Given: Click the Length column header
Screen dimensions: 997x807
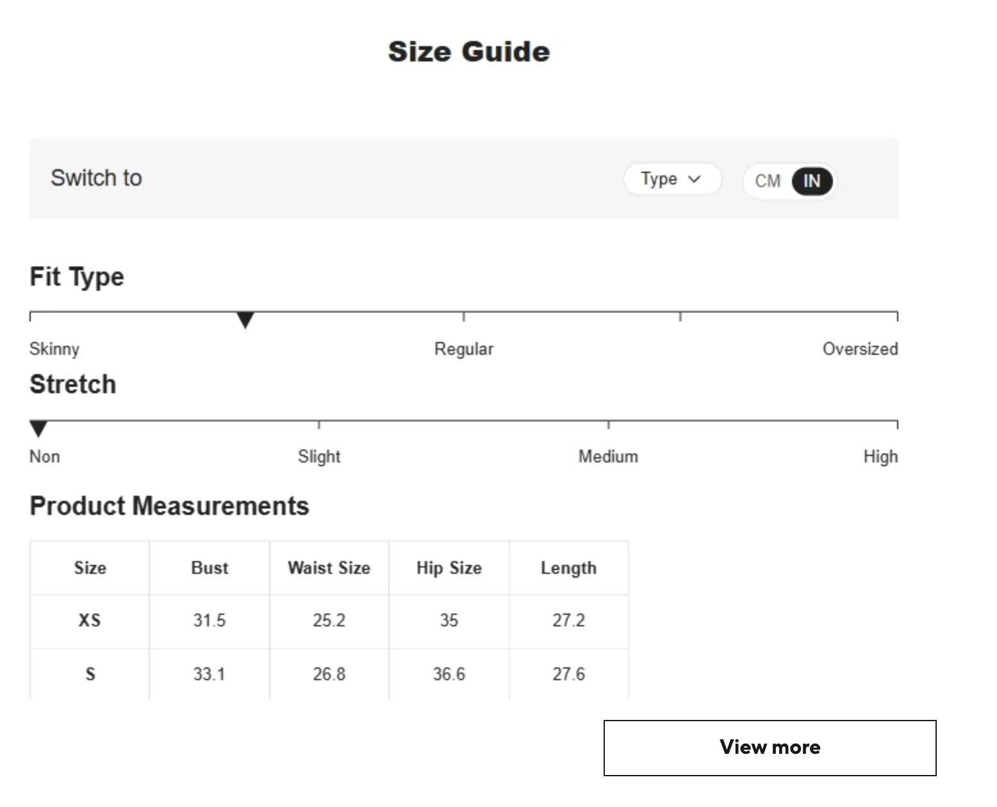Looking at the screenshot, I should tap(568, 568).
